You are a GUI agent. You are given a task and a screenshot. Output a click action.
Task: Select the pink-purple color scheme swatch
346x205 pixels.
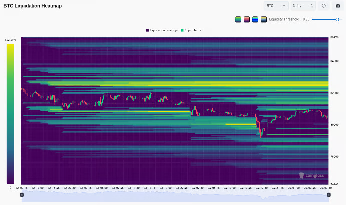click(x=247, y=19)
